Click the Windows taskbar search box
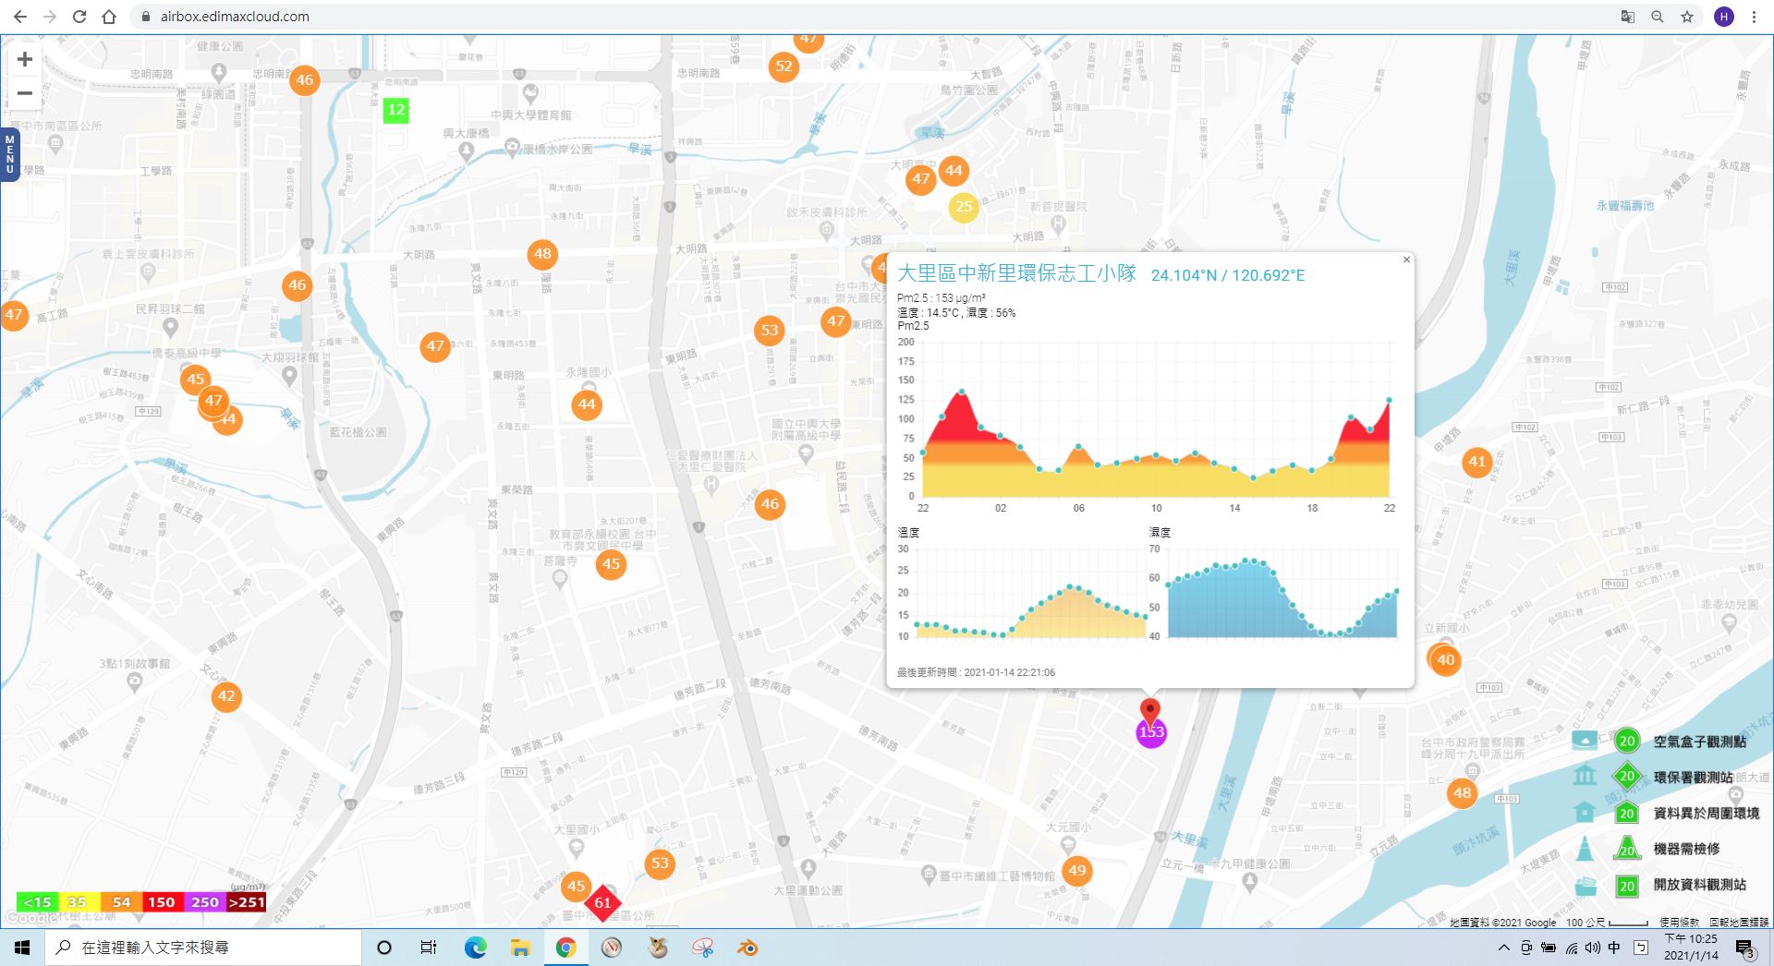Viewport: 1774px width, 966px height. [x=203, y=948]
